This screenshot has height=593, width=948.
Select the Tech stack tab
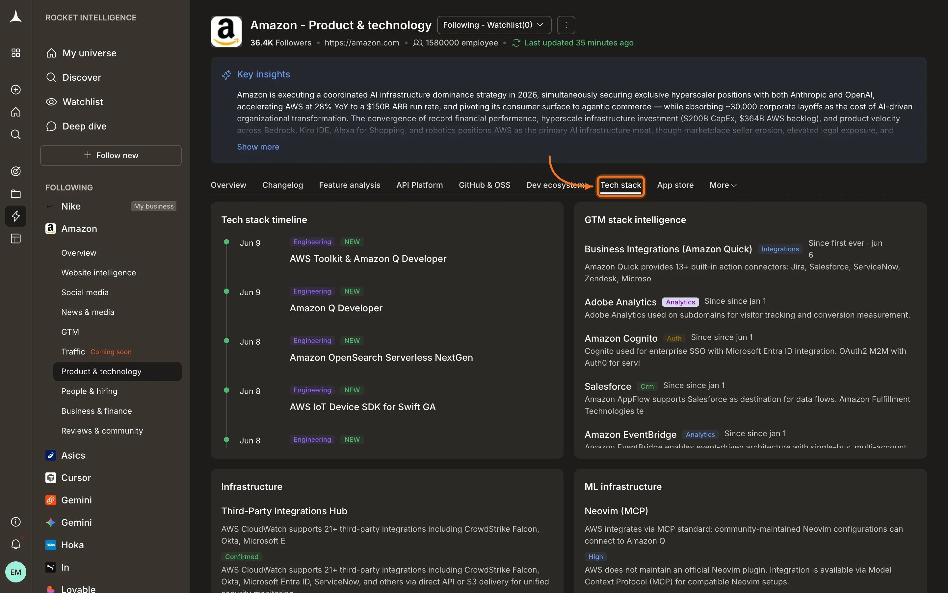pyautogui.click(x=620, y=185)
